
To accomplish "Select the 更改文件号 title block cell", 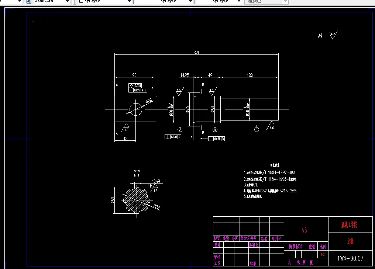I will (x=249, y=238).
